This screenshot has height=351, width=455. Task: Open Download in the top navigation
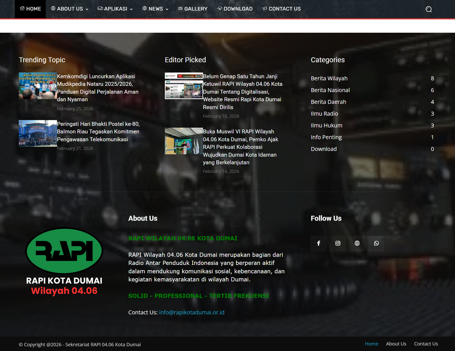click(235, 9)
